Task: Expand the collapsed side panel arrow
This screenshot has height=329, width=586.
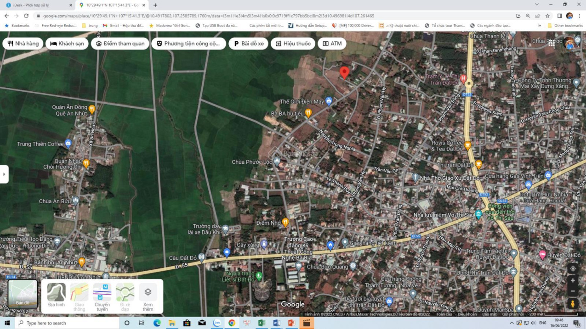Action: pyautogui.click(x=4, y=174)
